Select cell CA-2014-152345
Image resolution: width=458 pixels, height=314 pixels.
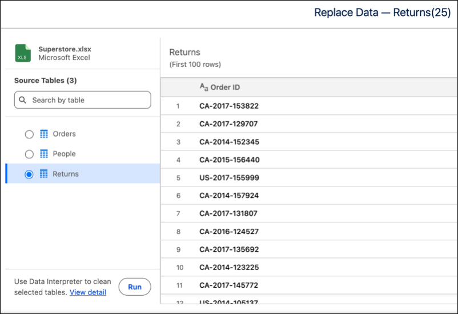click(230, 142)
